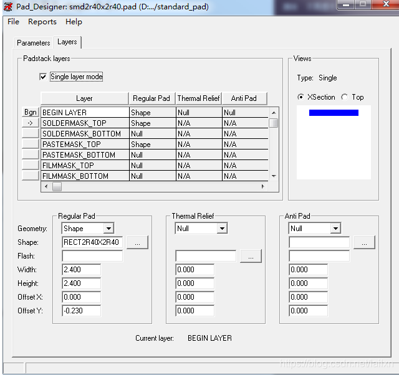Screen dimensions: 399x375
Task: Click the horizontal scroll left arrow in layer table
Action: [46, 186]
